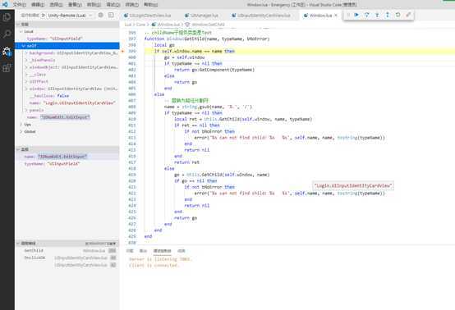Open debug console icon next to gear
This screenshot has width=455, height=310.
(111, 15)
